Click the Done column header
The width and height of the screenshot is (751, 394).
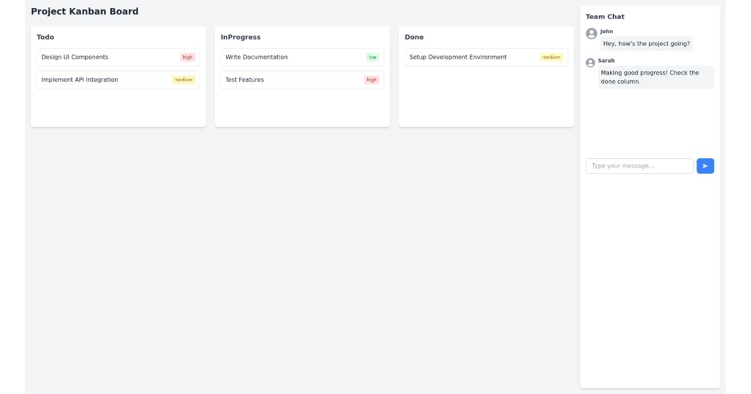coord(414,37)
